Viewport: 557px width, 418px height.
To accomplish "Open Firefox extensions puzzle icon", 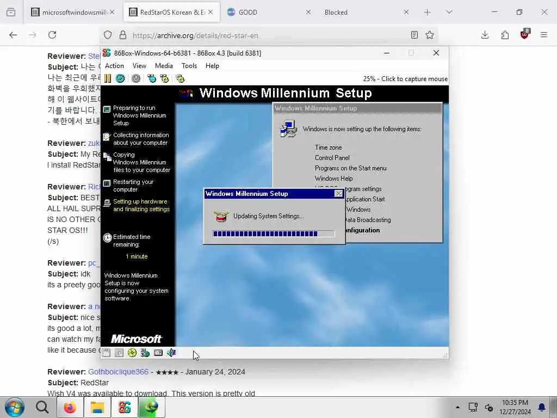I will tap(505, 35).
